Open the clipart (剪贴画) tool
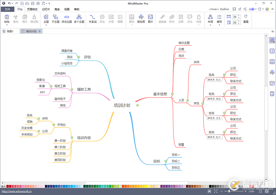276x195 pixels. (x=141, y=19)
